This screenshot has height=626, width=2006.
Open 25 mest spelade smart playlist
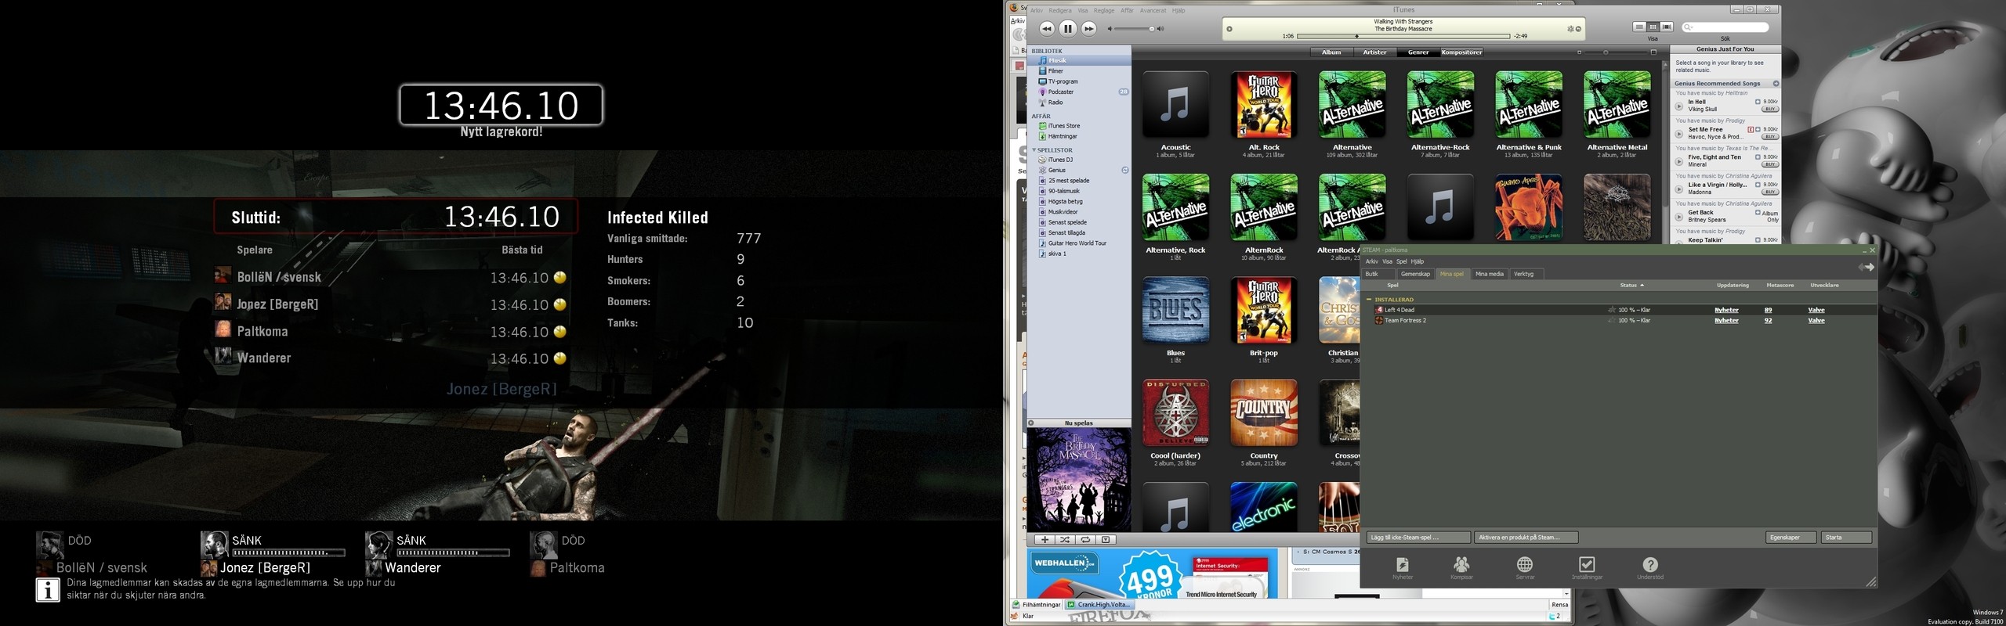click(x=1079, y=181)
